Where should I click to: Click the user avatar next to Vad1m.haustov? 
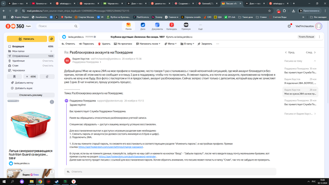tap(319, 26)
